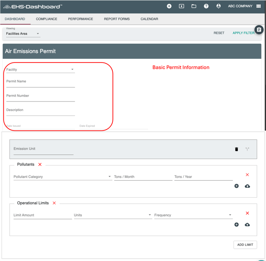The height and width of the screenshot is (261, 266).
Task: Go to the CALENDAR tab
Action: pos(149,19)
